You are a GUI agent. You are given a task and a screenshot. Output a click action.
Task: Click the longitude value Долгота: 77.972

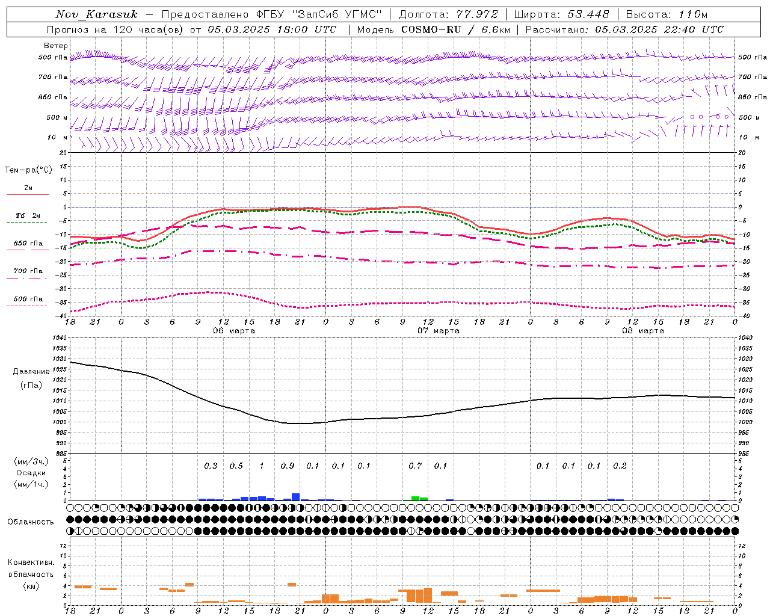[448, 14]
